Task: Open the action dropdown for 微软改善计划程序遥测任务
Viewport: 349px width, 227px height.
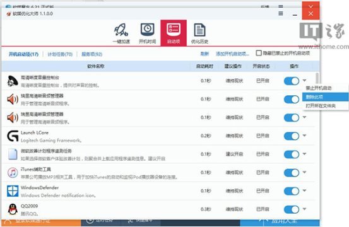Action: pyautogui.click(x=304, y=154)
